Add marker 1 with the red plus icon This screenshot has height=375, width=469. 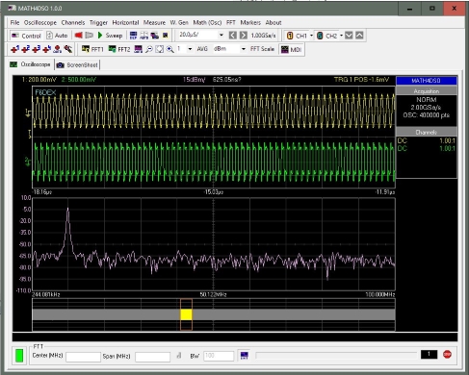click(x=15, y=49)
